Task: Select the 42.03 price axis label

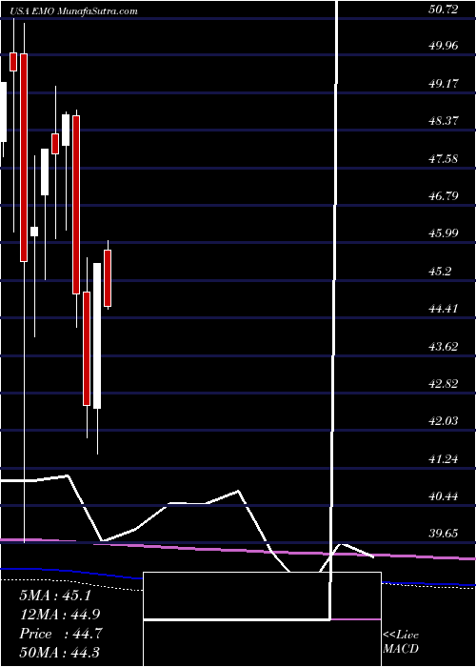Action: pyautogui.click(x=444, y=421)
